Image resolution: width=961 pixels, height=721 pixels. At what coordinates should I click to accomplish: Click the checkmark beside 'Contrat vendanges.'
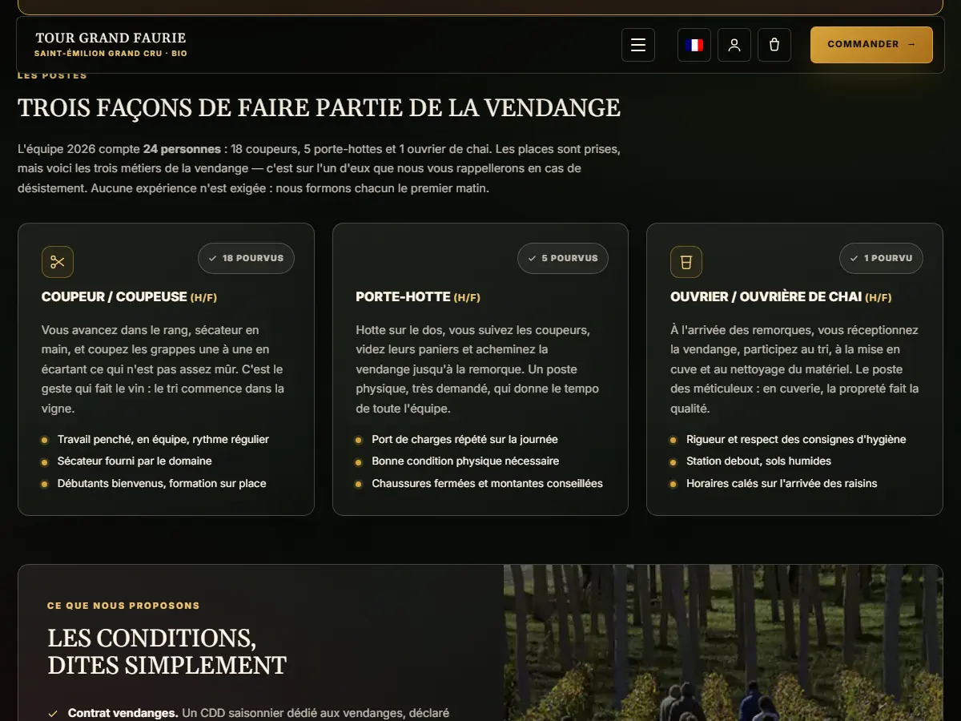coord(53,713)
